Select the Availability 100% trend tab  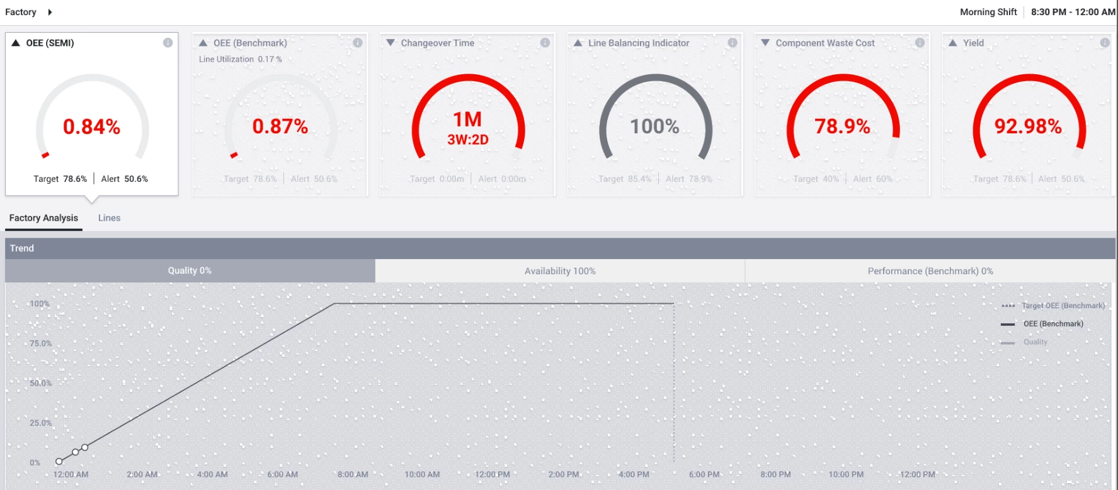pos(560,271)
